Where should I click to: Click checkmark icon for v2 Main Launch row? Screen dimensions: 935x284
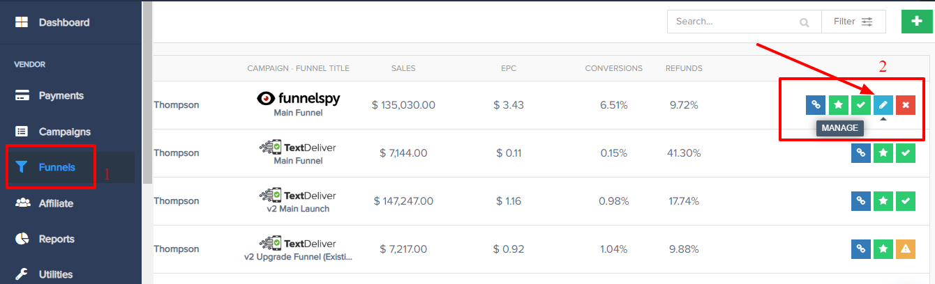click(x=905, y=201)
